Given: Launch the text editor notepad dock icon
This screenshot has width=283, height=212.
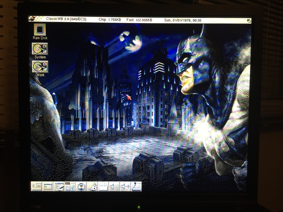Looking at the screenshot, I should pos(59,186).
